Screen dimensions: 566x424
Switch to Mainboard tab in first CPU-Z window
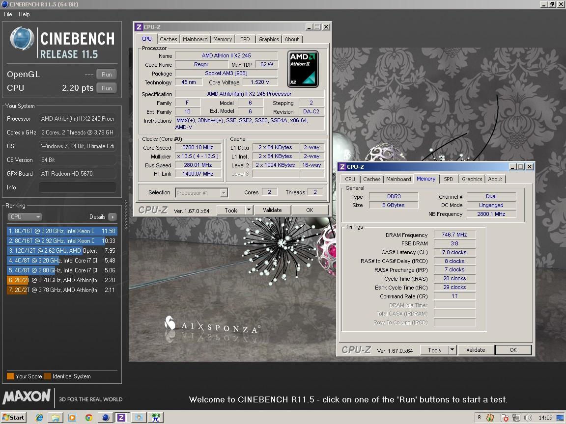tap(195, 39)
